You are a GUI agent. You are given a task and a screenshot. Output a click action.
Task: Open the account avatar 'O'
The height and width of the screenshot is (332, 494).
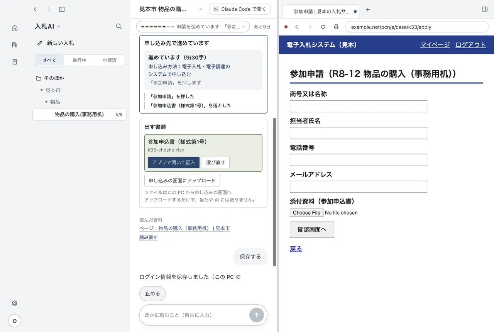[15, 321]
